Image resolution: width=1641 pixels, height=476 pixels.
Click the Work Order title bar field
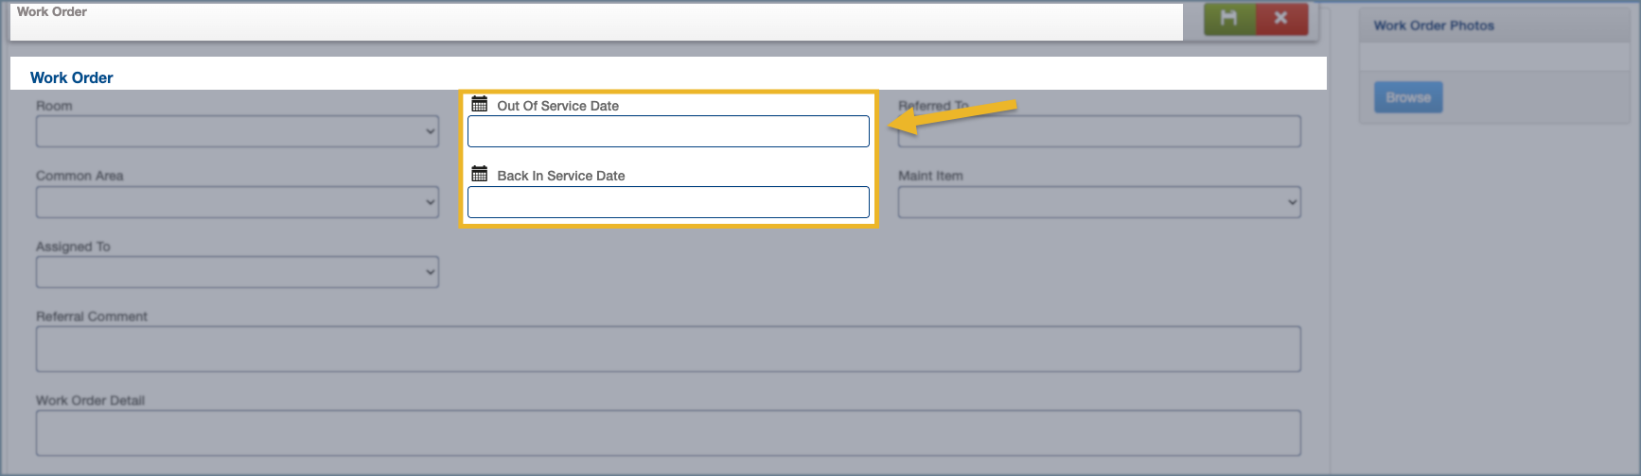(596, 21)
